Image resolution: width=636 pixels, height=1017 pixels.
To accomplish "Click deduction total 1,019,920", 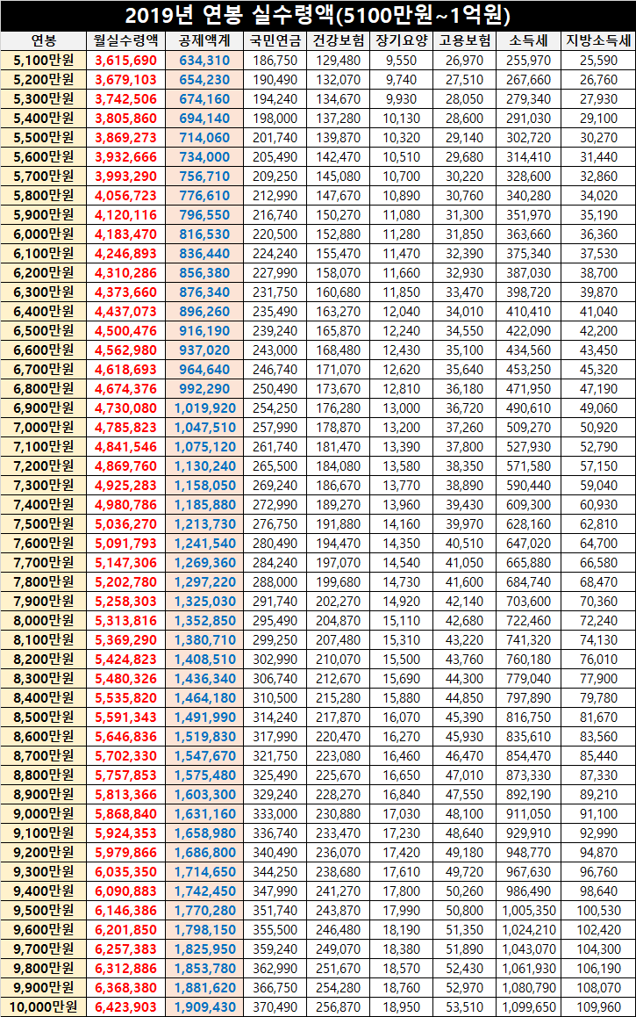I will tap(204, 408).
